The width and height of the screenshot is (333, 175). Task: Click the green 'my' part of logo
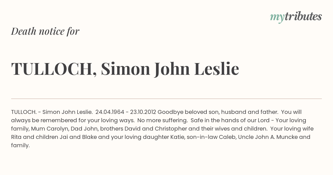tap(277, 18)
